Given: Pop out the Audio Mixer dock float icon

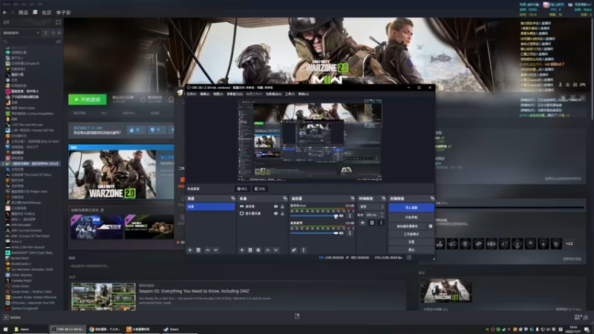Looking at the screenshot, I should [352, 198].
